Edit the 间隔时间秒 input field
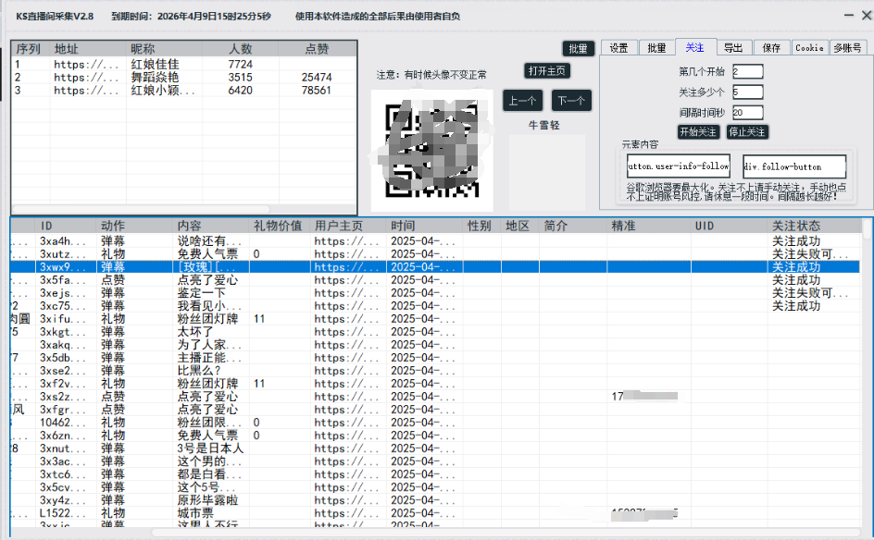Screen dimensions: 874x540 [x=747, y=112]
